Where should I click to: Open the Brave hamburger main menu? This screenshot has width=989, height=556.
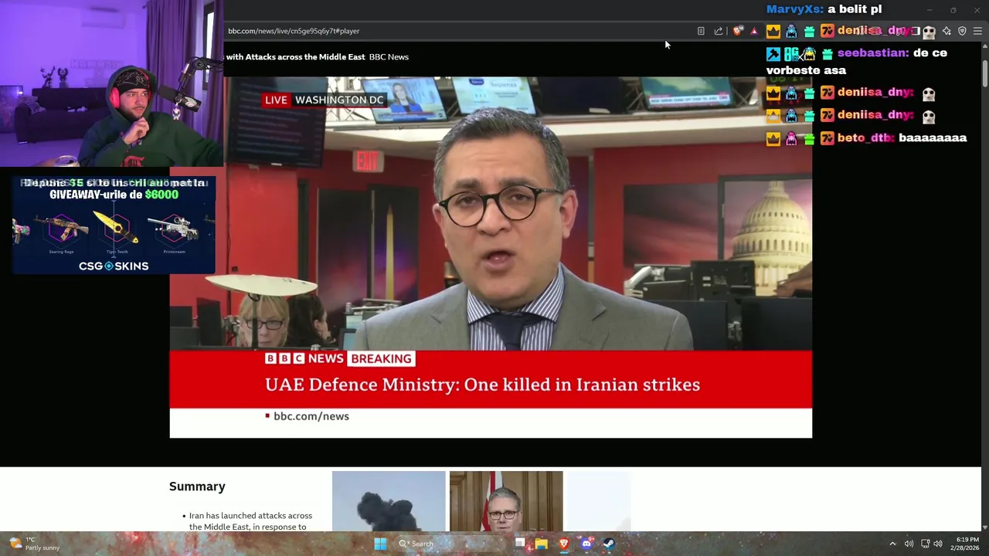click(977, 31)
